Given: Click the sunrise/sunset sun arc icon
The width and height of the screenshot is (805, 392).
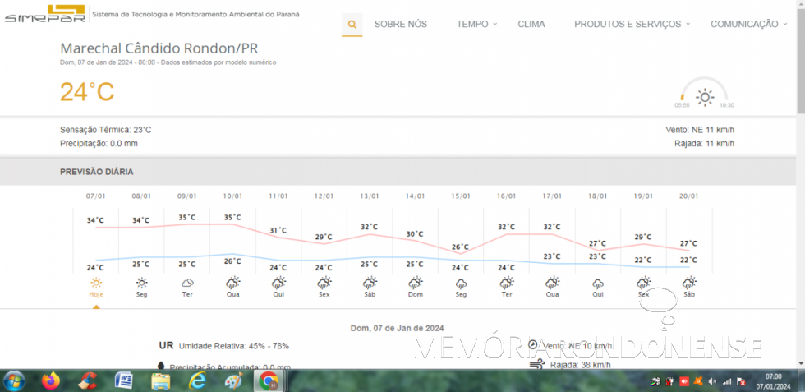Looking at the screenshot, I should (x=704, y=96).
